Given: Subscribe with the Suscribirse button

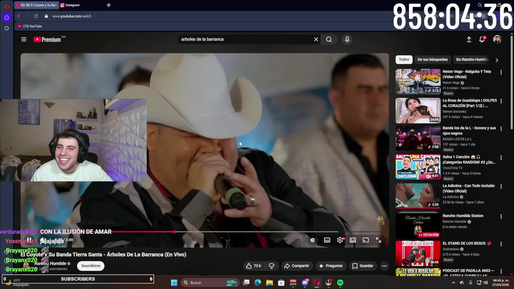Looking at the screenshot, I should coord(91,266).
